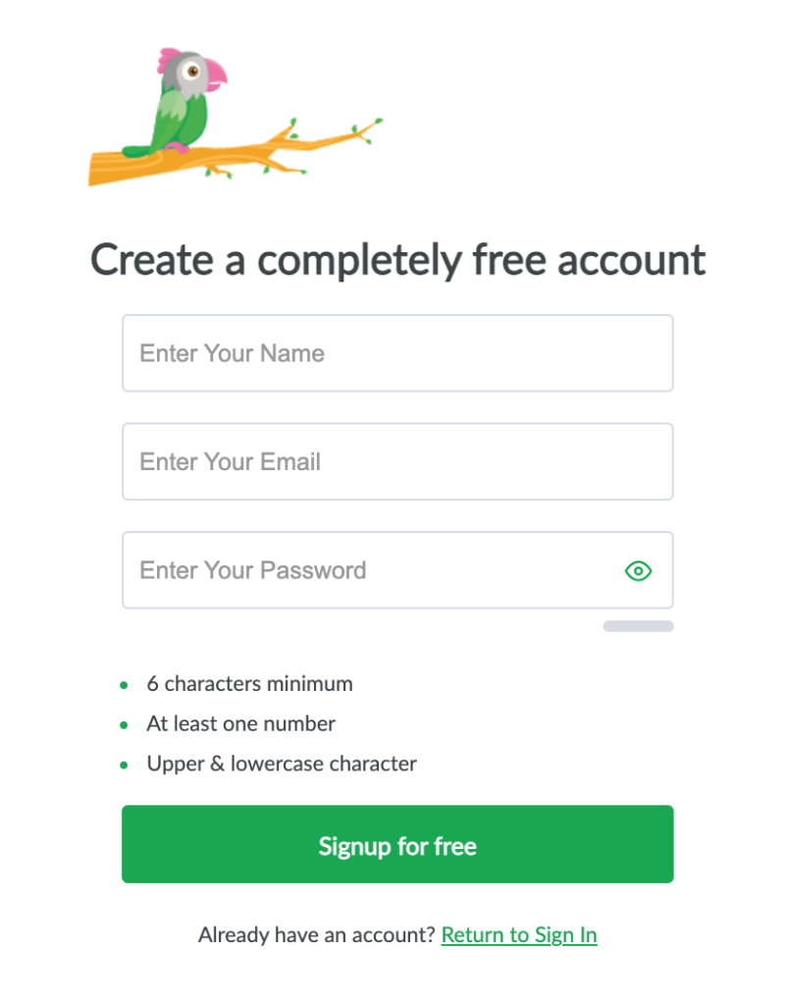788x1005 pixels.
Task: Click the gray password strength bar
Action: [x=638, y=626]
